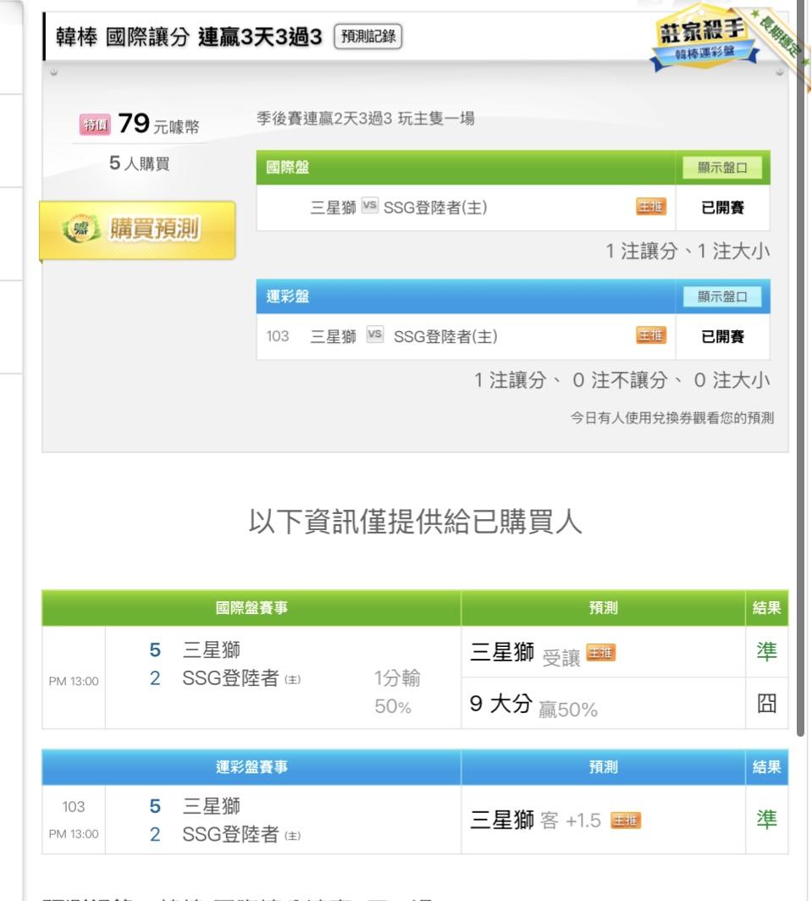Click the 5人購買 buyer count

point(139,163)
